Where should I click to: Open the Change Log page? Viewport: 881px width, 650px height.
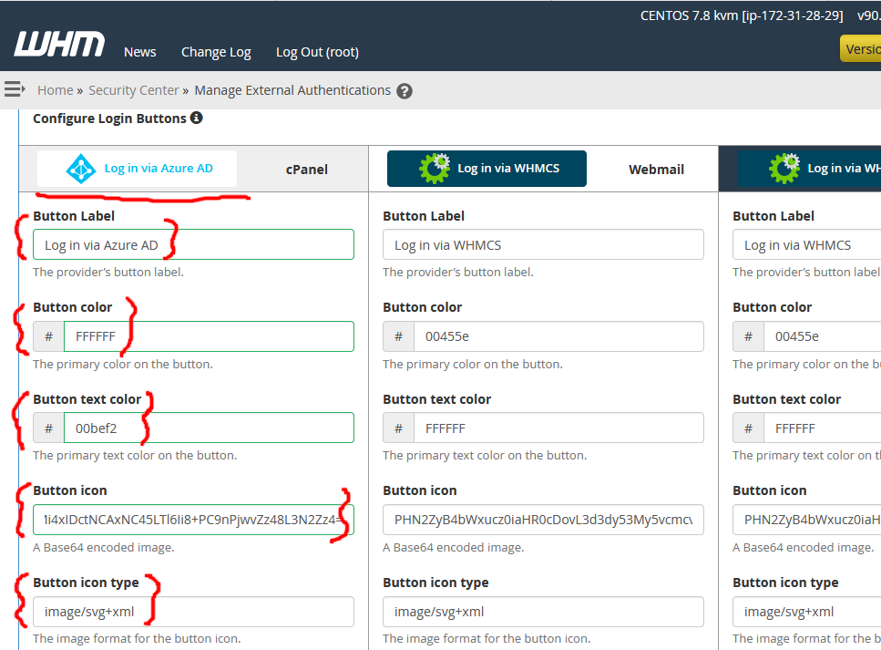[216, 52]
